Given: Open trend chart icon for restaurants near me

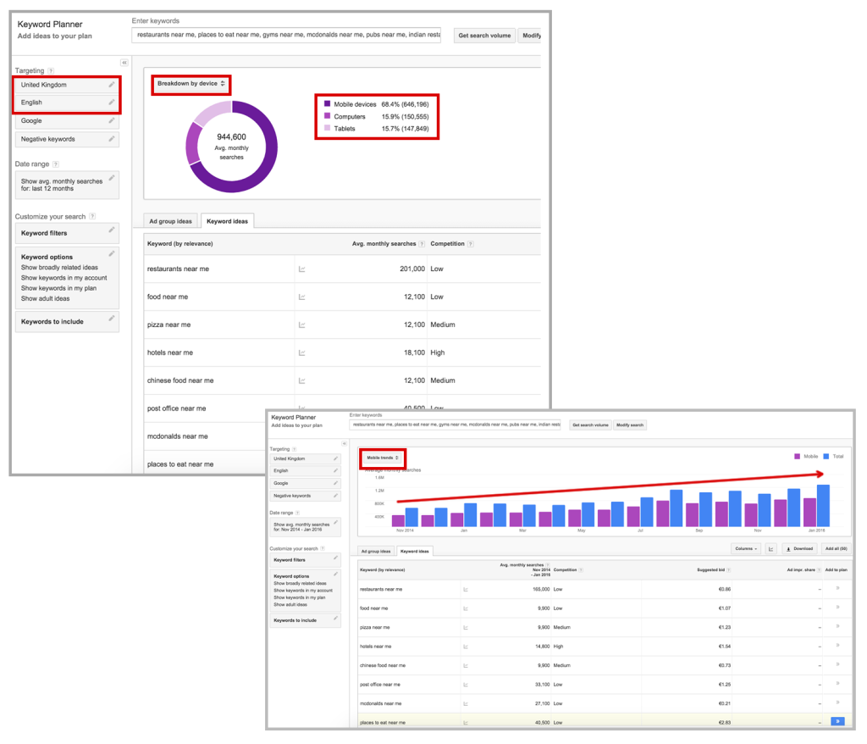Looking at the screenshot, I should [x=302, y=269].
